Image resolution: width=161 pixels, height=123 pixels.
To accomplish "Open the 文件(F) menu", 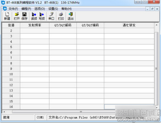I will point(13,9).
